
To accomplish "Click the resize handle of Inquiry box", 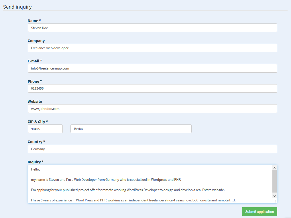I will pos(275,201).
